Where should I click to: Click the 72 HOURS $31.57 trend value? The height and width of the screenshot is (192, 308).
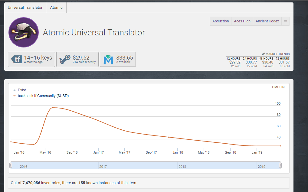[284, 62]
